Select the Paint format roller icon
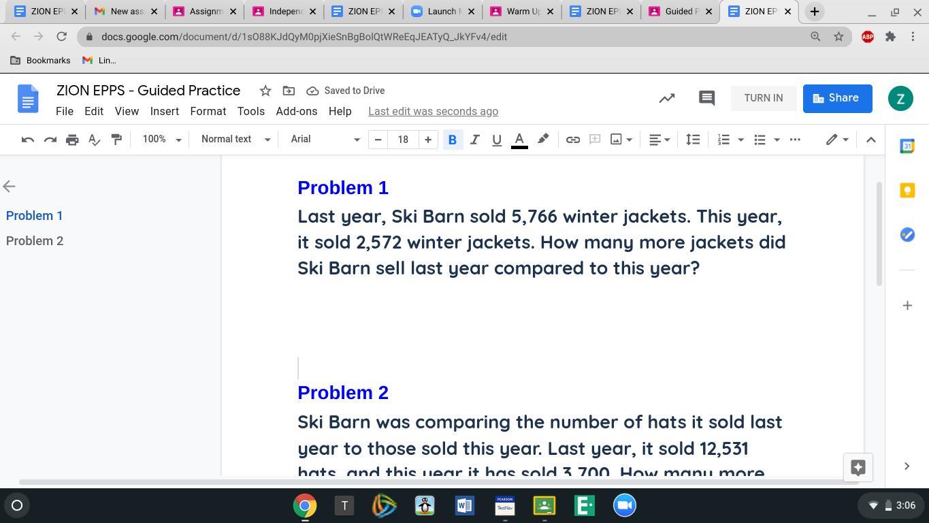The height and width of the screenshot is (523, 929). [116, 140]
